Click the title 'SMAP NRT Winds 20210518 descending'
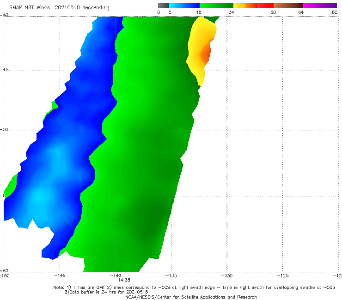The width and height of the screenshot is (342, 300). (59, 7)
